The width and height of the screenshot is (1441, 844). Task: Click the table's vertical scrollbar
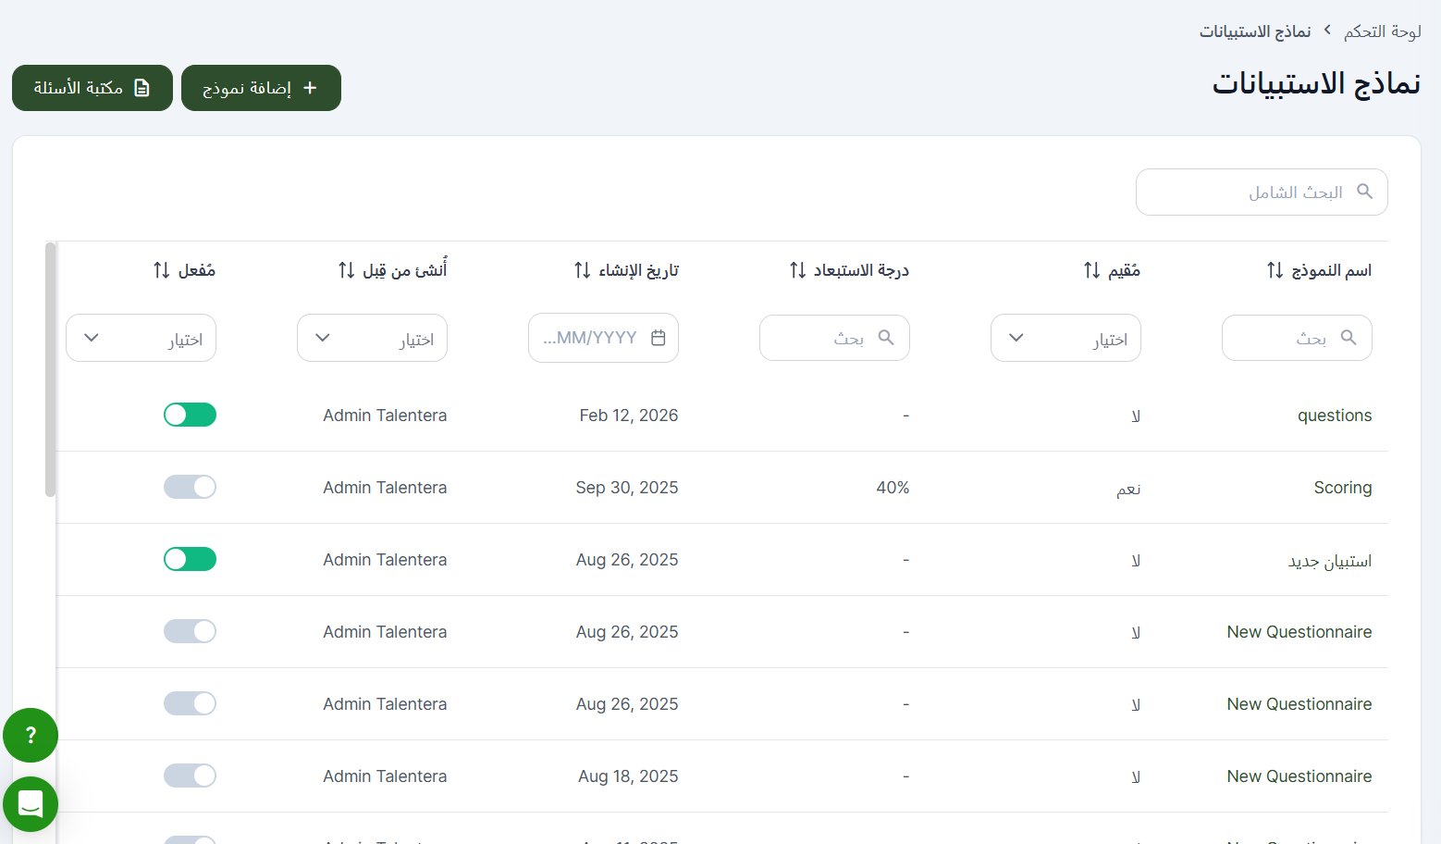coord(50,370)
